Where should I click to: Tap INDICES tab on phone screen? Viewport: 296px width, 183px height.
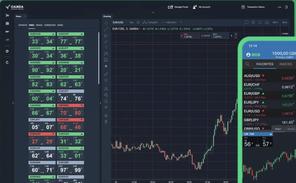coord(286,64)
